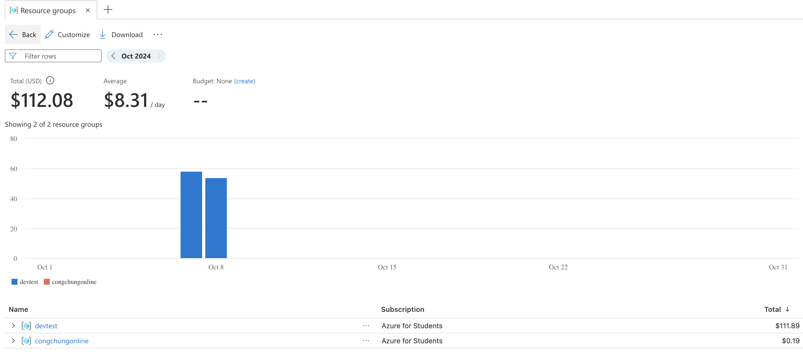Click the $8.31 average amount
Viewport: 803px width, 361px height.
(126, 100)
